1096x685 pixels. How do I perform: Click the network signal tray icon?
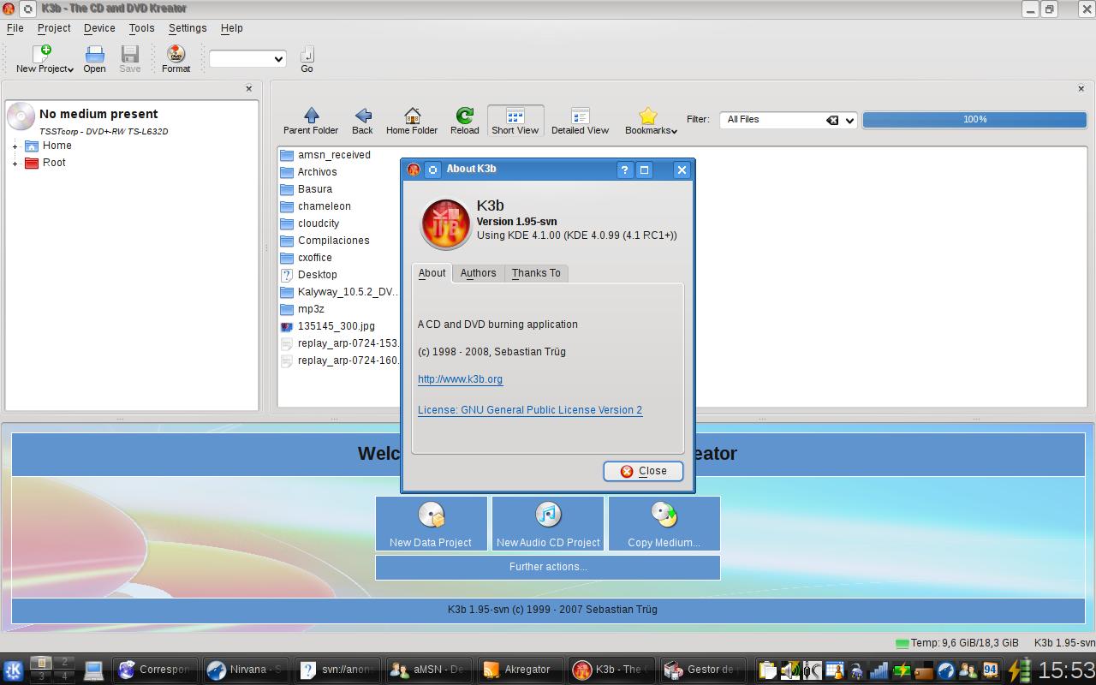pyautogui.click(x=879, y=670)
